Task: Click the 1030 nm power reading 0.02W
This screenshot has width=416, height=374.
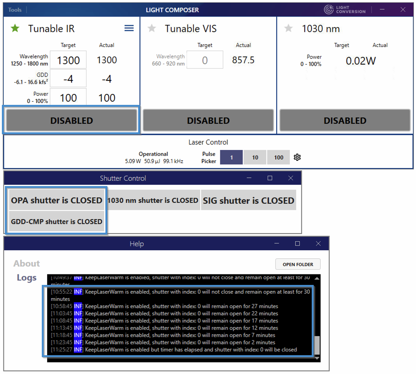Action: (x=361, y=61)
